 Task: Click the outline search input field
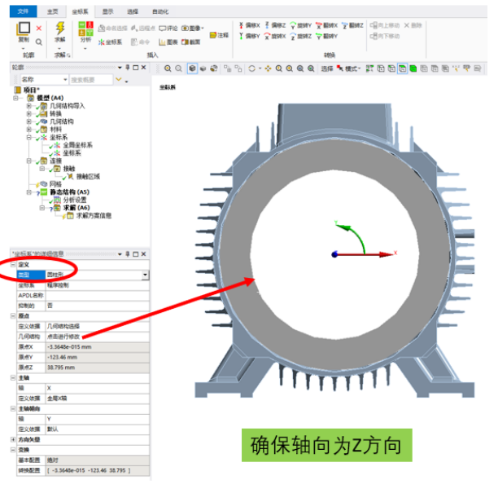(x=91, y=80)
